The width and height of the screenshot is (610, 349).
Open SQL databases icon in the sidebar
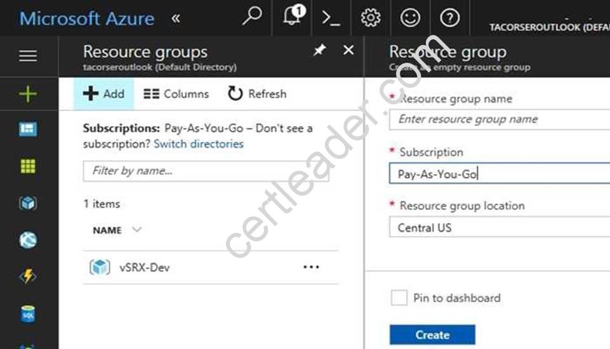pyautogui.click(x=28, y=313)
